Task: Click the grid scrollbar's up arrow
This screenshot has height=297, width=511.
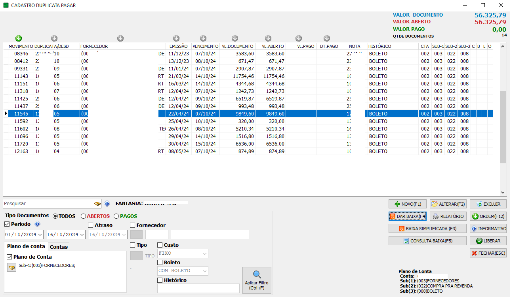Action: click(503, 46)
